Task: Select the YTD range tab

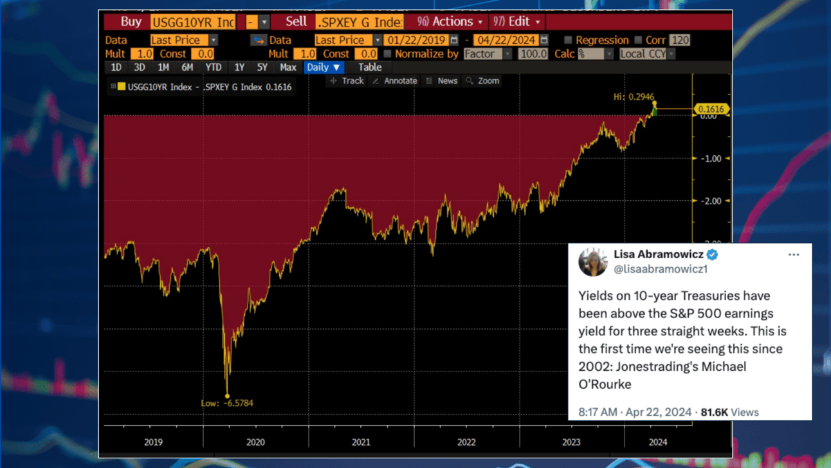Action: (214, 67)
